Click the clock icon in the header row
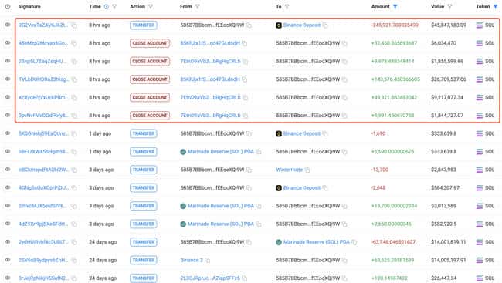 [8, 7]
